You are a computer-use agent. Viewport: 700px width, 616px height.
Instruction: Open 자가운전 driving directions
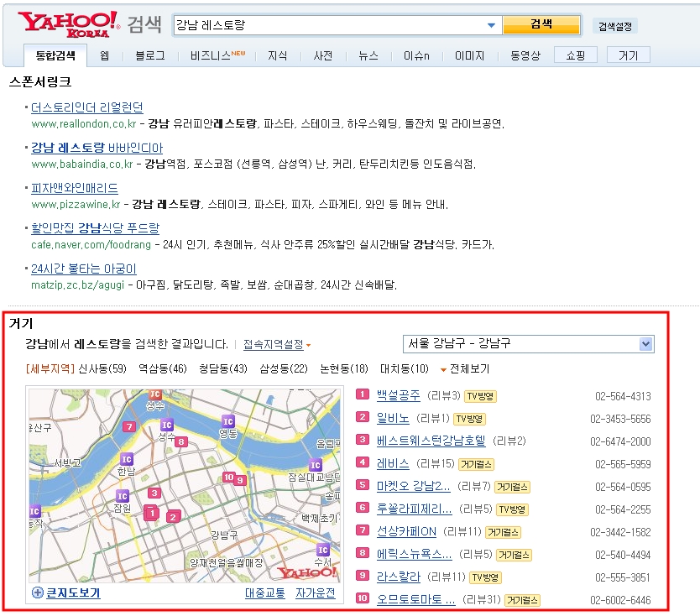click(316, 593)
